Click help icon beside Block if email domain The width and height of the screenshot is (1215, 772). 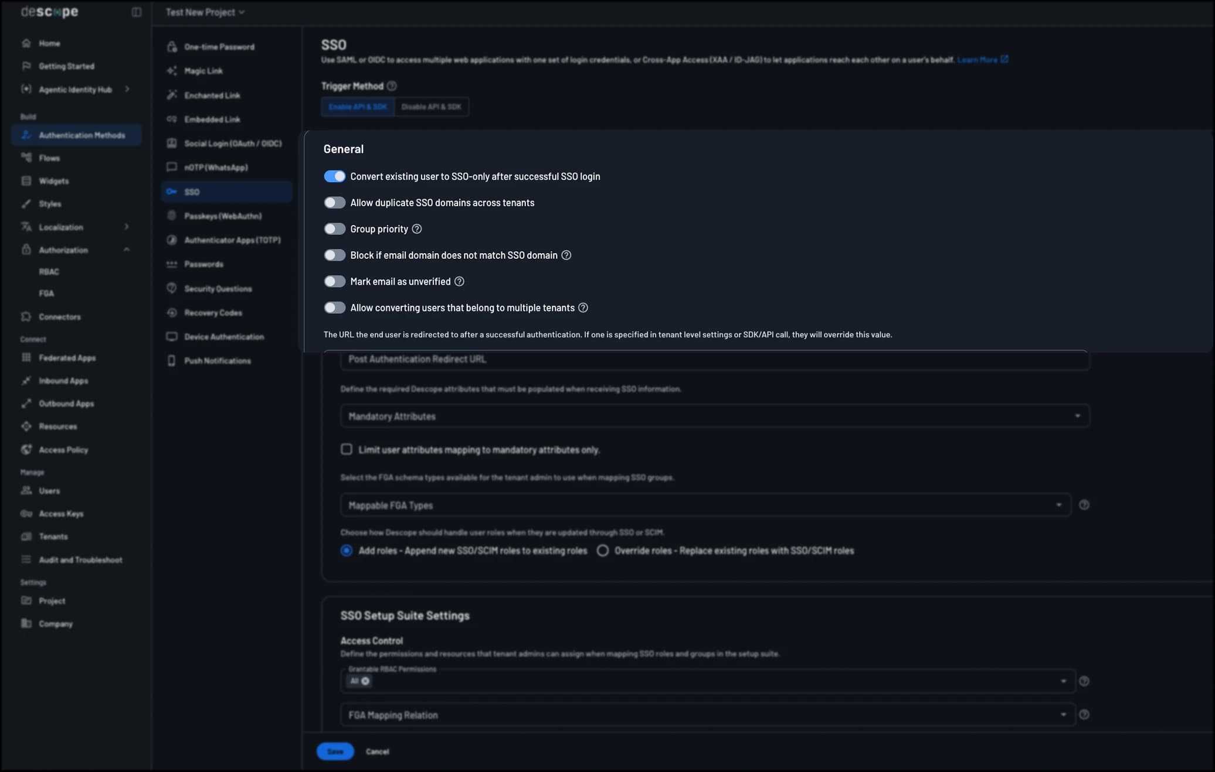click(566, 255)
